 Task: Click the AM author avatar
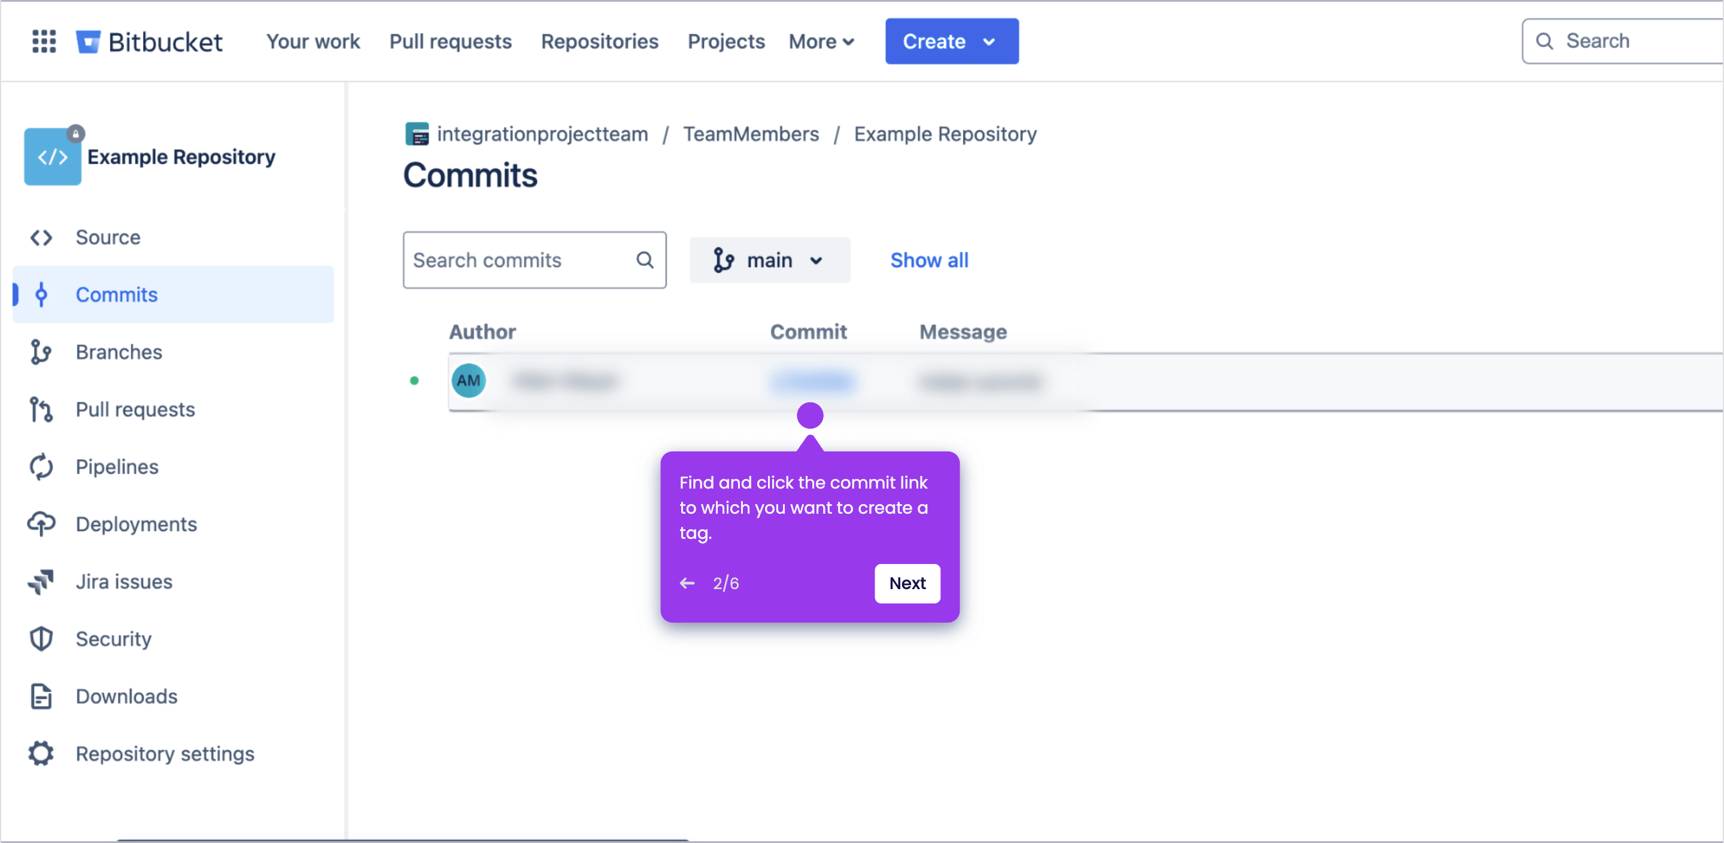click(x=469, y=380)
